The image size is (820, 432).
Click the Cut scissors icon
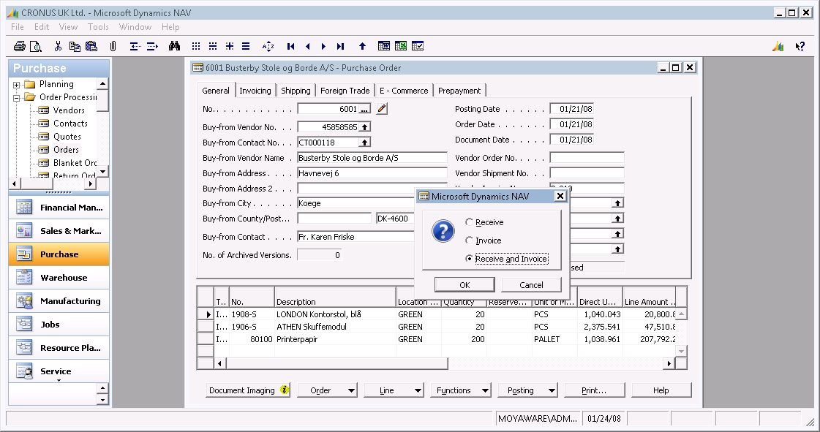58,47
